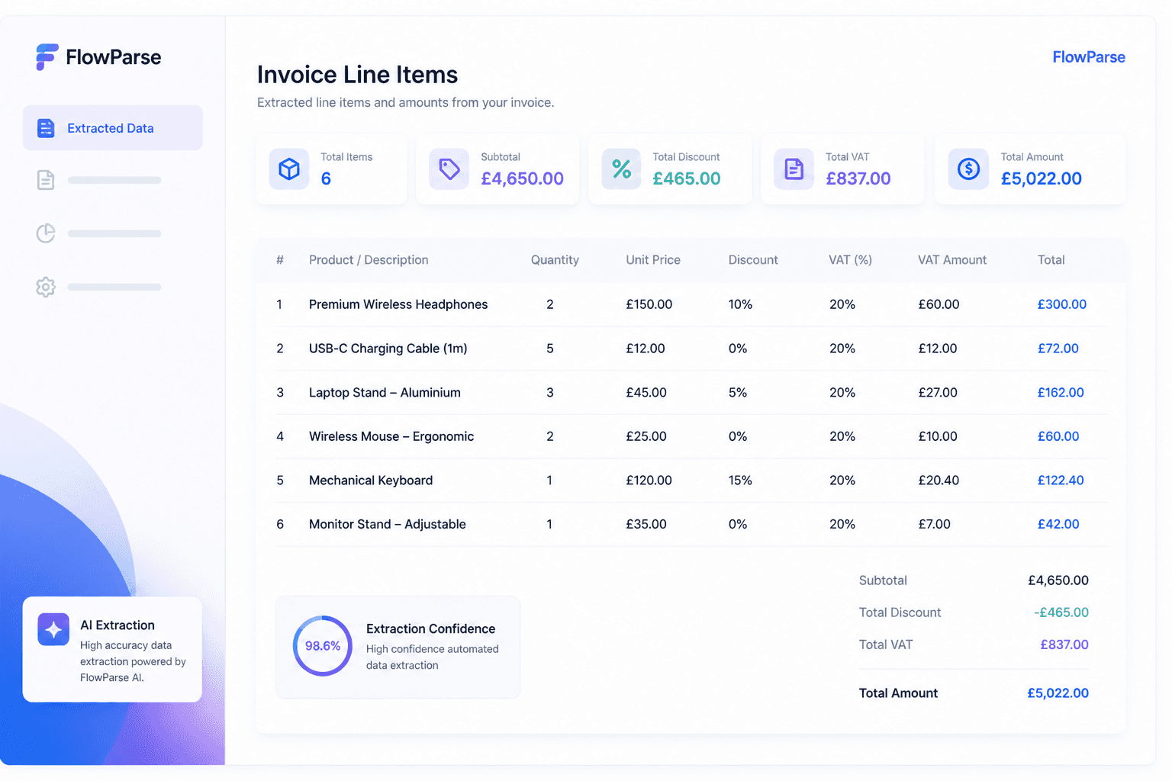This screenshot has width=1172, height=781.
Task: Select the document page sidebar icon
Action: [x=46, y=180]
